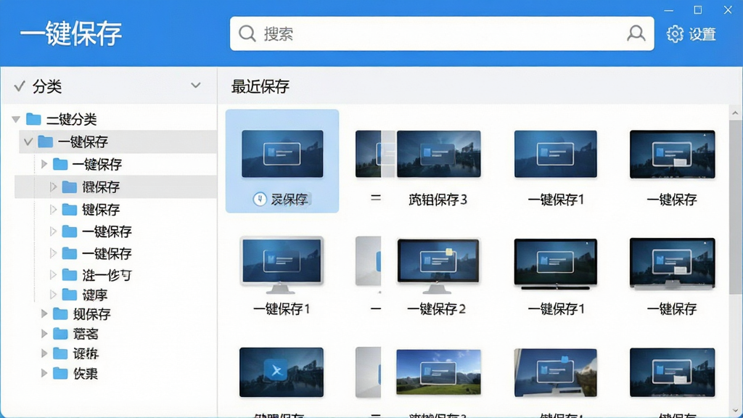
Task: Click the settings gear icon
Action: (675, 34)
